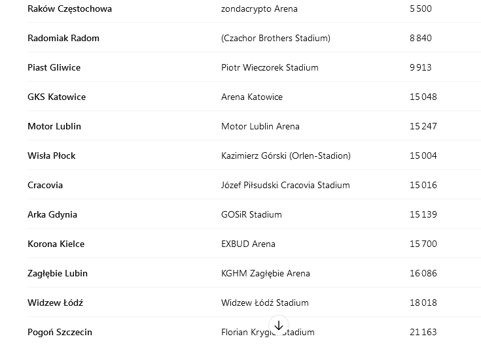481x345 pixels.
Task: Select the Kazimierz Górski (Orlen-Stadion) cell
Action: point(286,156)
